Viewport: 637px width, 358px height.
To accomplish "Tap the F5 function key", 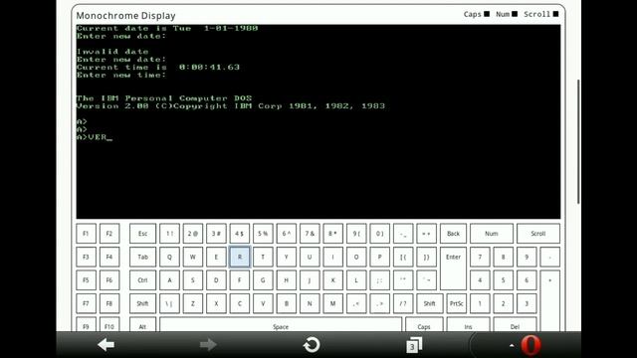I will [86, 280].
